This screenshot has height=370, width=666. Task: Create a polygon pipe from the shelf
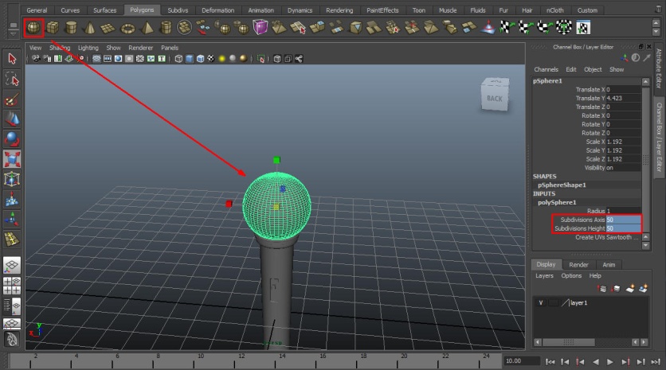click(x=166, y=28)
